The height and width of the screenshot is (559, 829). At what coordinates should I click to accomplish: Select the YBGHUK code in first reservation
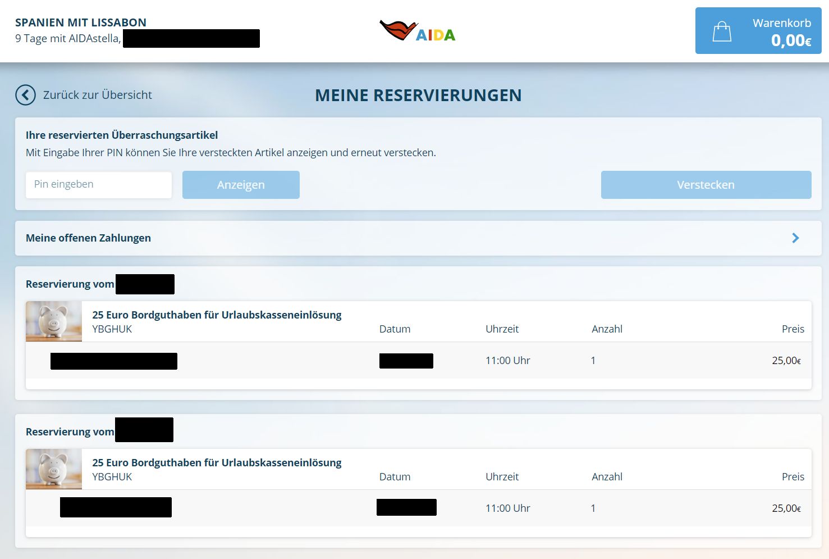[x=112, y=329]
